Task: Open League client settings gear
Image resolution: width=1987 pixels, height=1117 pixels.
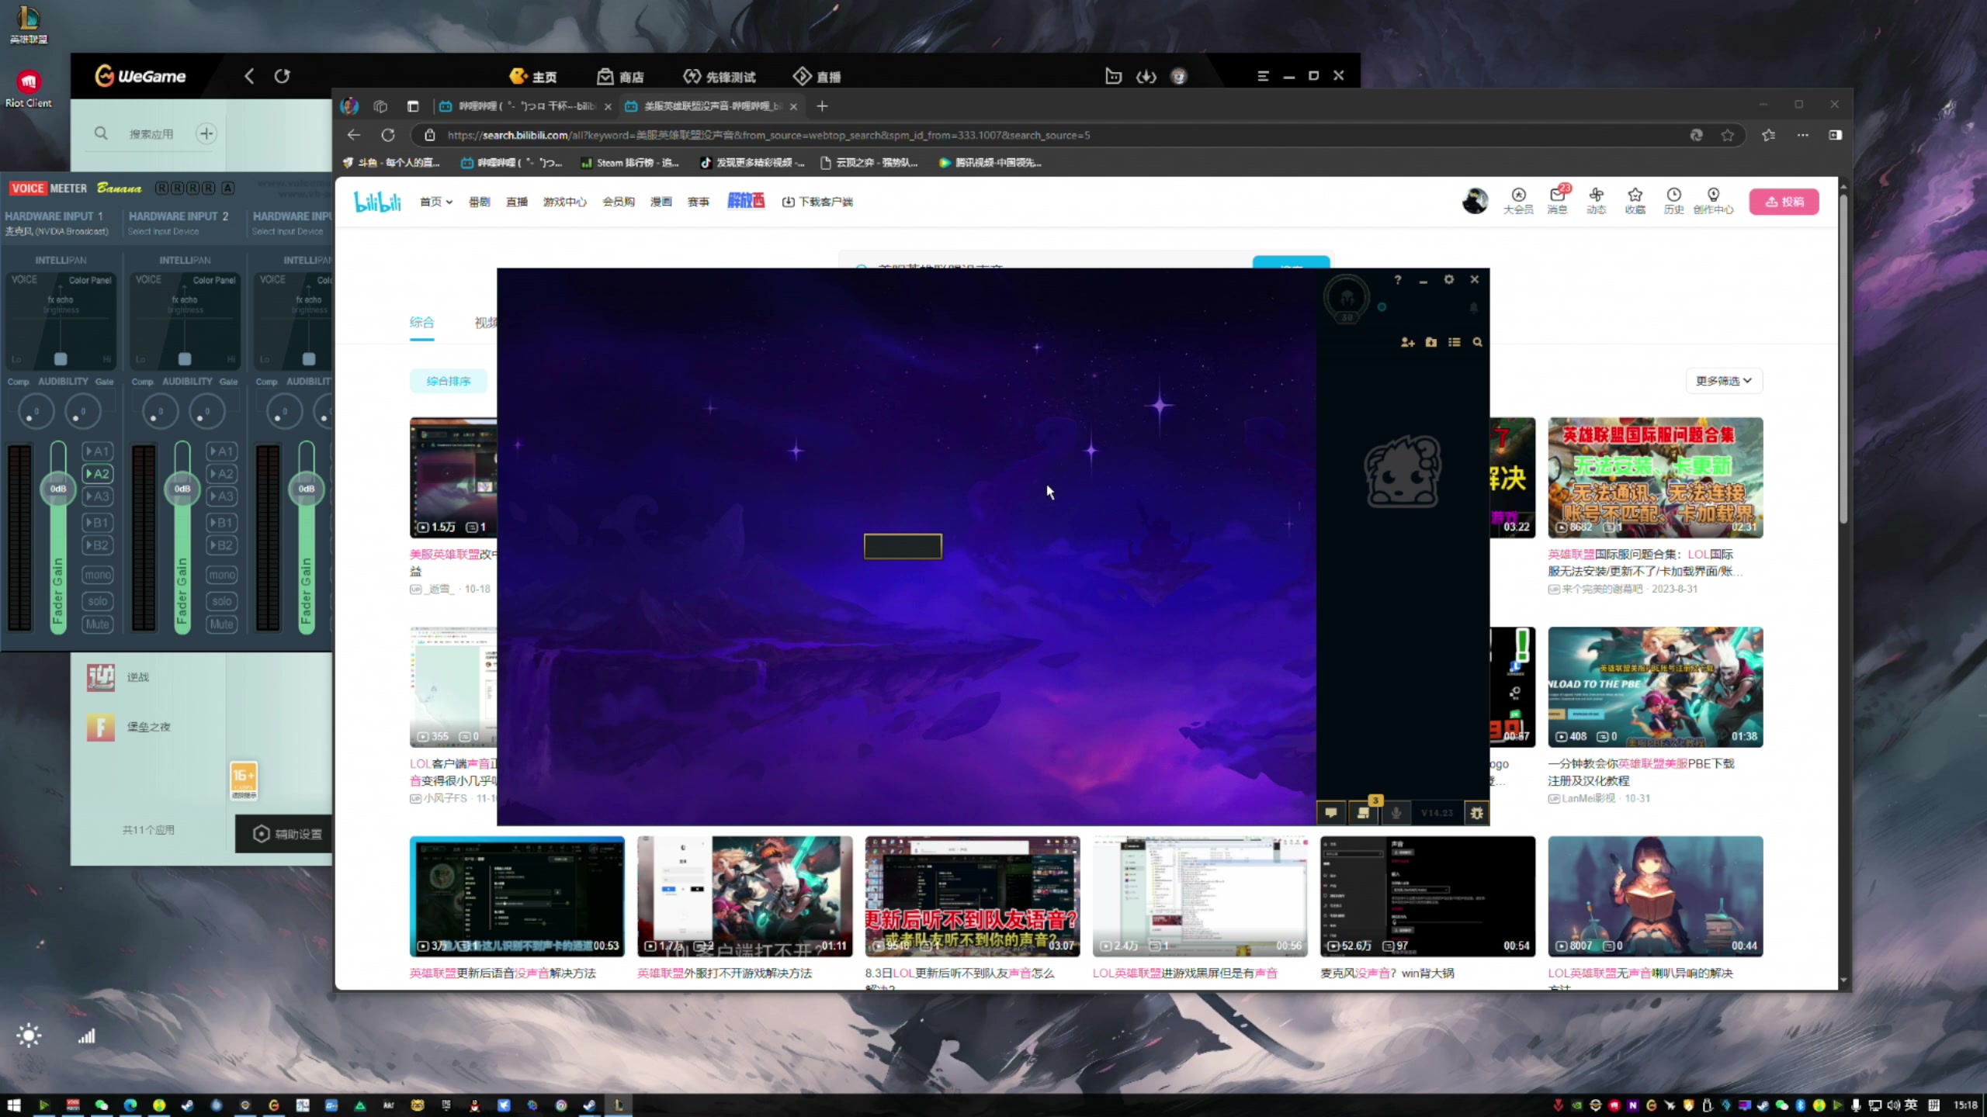Action: [1448, 279]
